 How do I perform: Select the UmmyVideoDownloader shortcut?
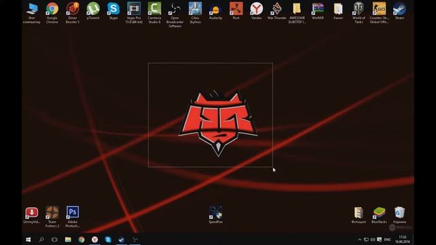coord(32,215)
